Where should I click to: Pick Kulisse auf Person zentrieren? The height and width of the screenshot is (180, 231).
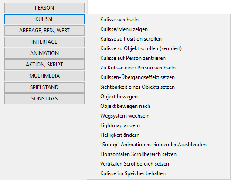(158, 58)
